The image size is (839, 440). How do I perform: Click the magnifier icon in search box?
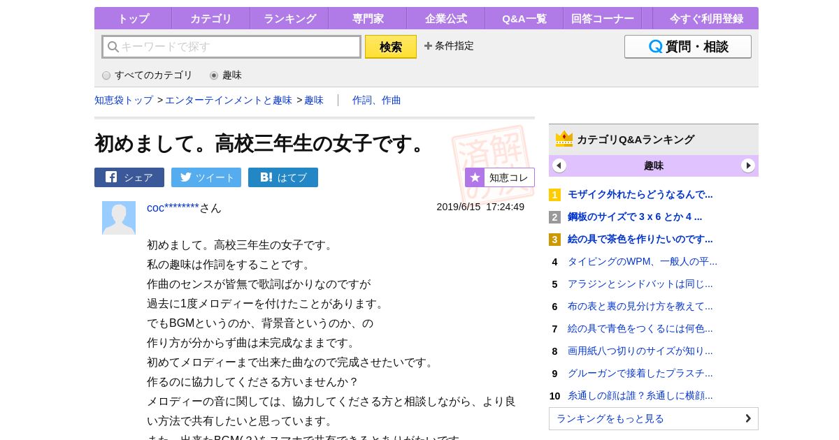pyautogui.click(x=113, y=47)
